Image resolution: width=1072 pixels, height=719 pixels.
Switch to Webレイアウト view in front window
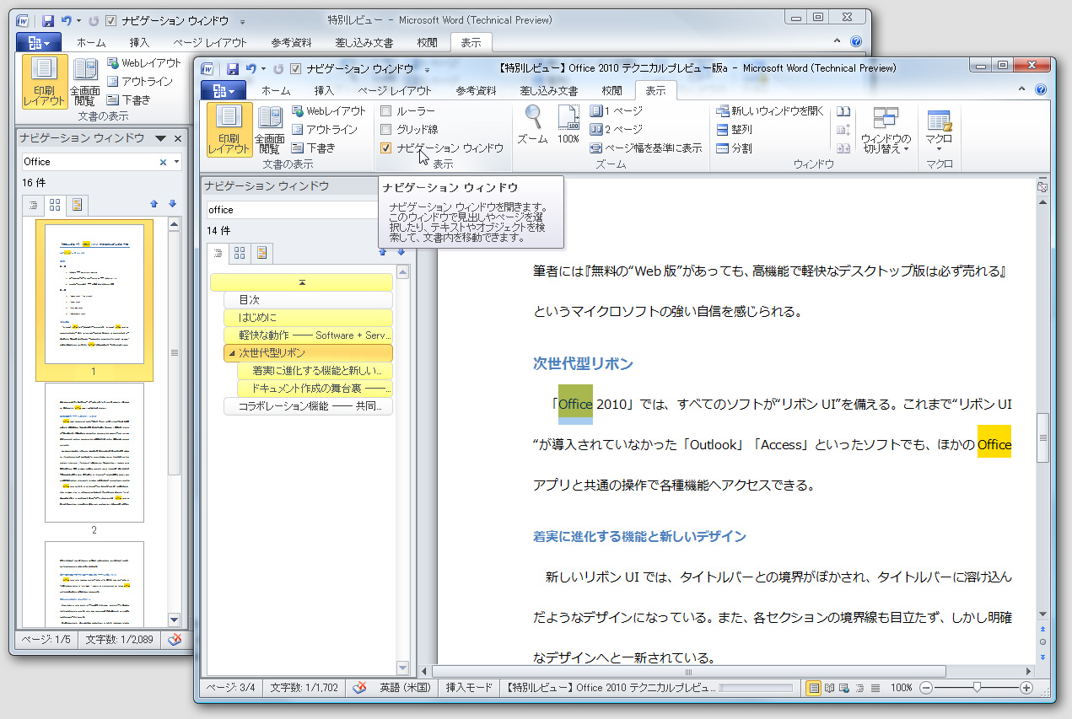pyautogui.click(x=329, y=111)
